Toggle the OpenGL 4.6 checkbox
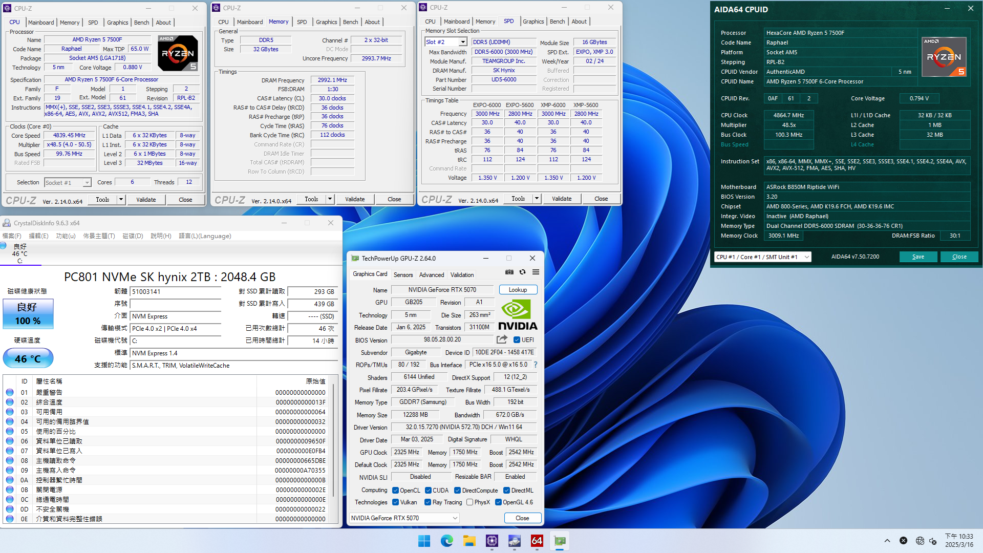Viewport: 983px width, 553px height. [x=498, y=502]
